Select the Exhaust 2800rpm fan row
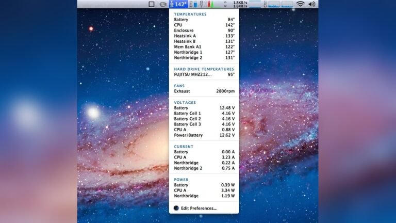396x223 pixels. click(204, 91)
